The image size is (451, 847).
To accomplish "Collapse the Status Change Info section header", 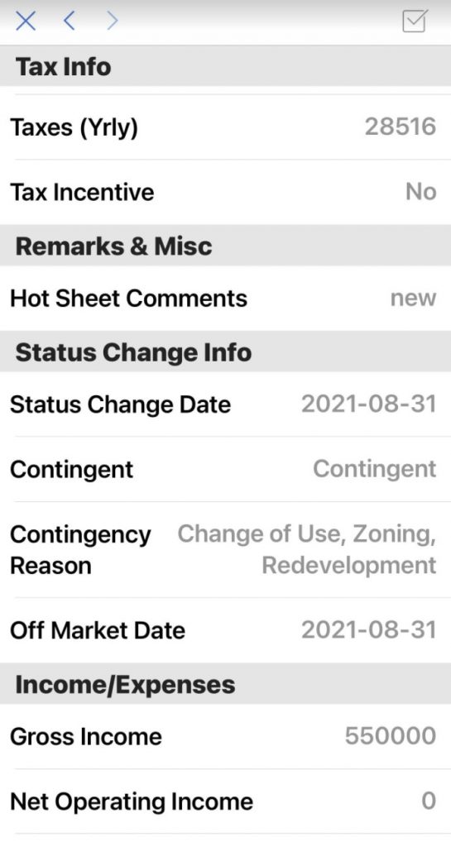I will pyautogui.click(x=225, y=352).
